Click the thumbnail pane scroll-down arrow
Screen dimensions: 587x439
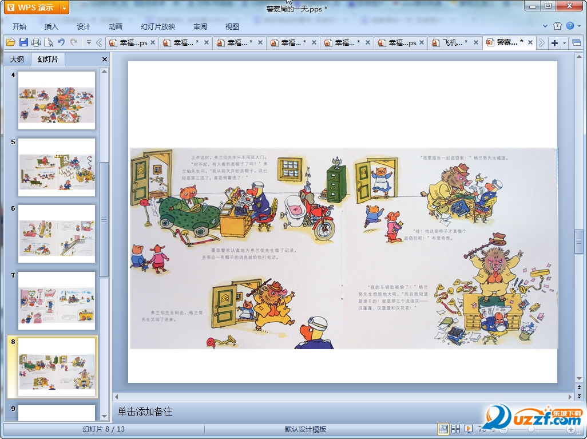105,416
